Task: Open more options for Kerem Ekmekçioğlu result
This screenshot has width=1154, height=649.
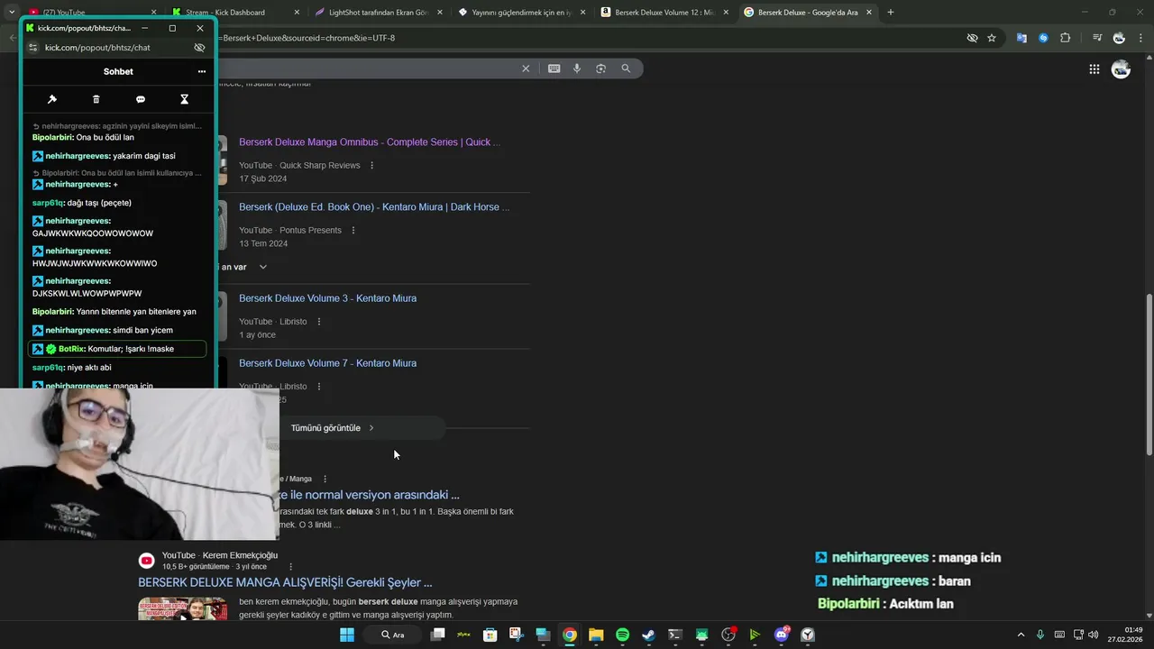Action: pyautogui.click(x=290, y=566)
